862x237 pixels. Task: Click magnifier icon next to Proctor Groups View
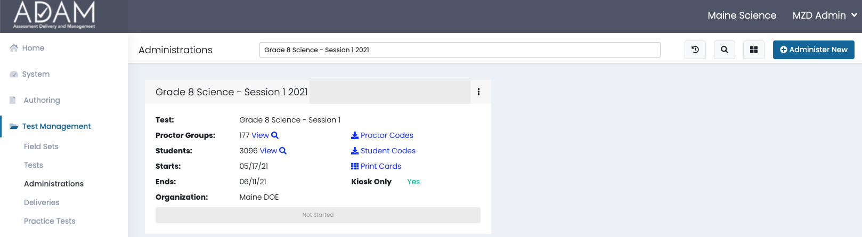click(275, 135)
